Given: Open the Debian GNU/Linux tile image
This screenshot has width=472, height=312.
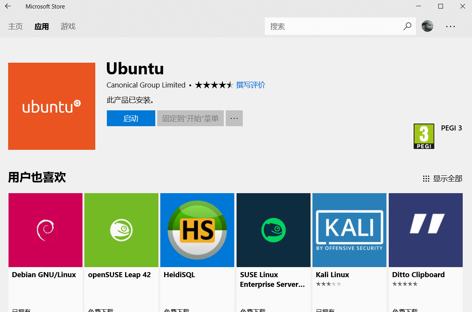Looking at the screenshot, I should pos(45,230).
